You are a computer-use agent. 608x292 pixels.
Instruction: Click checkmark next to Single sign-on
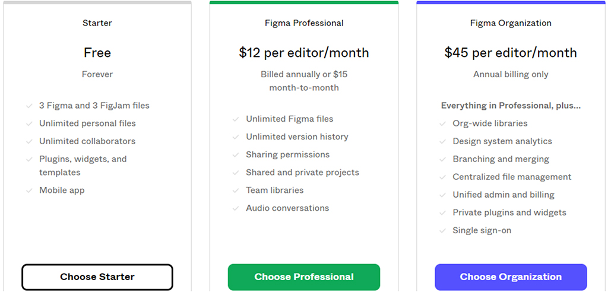[x=442, y=231]
